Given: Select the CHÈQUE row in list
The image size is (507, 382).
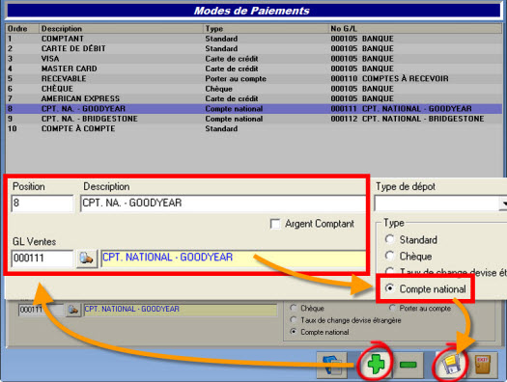Looking at the screenshot, I should coord(254,89).
